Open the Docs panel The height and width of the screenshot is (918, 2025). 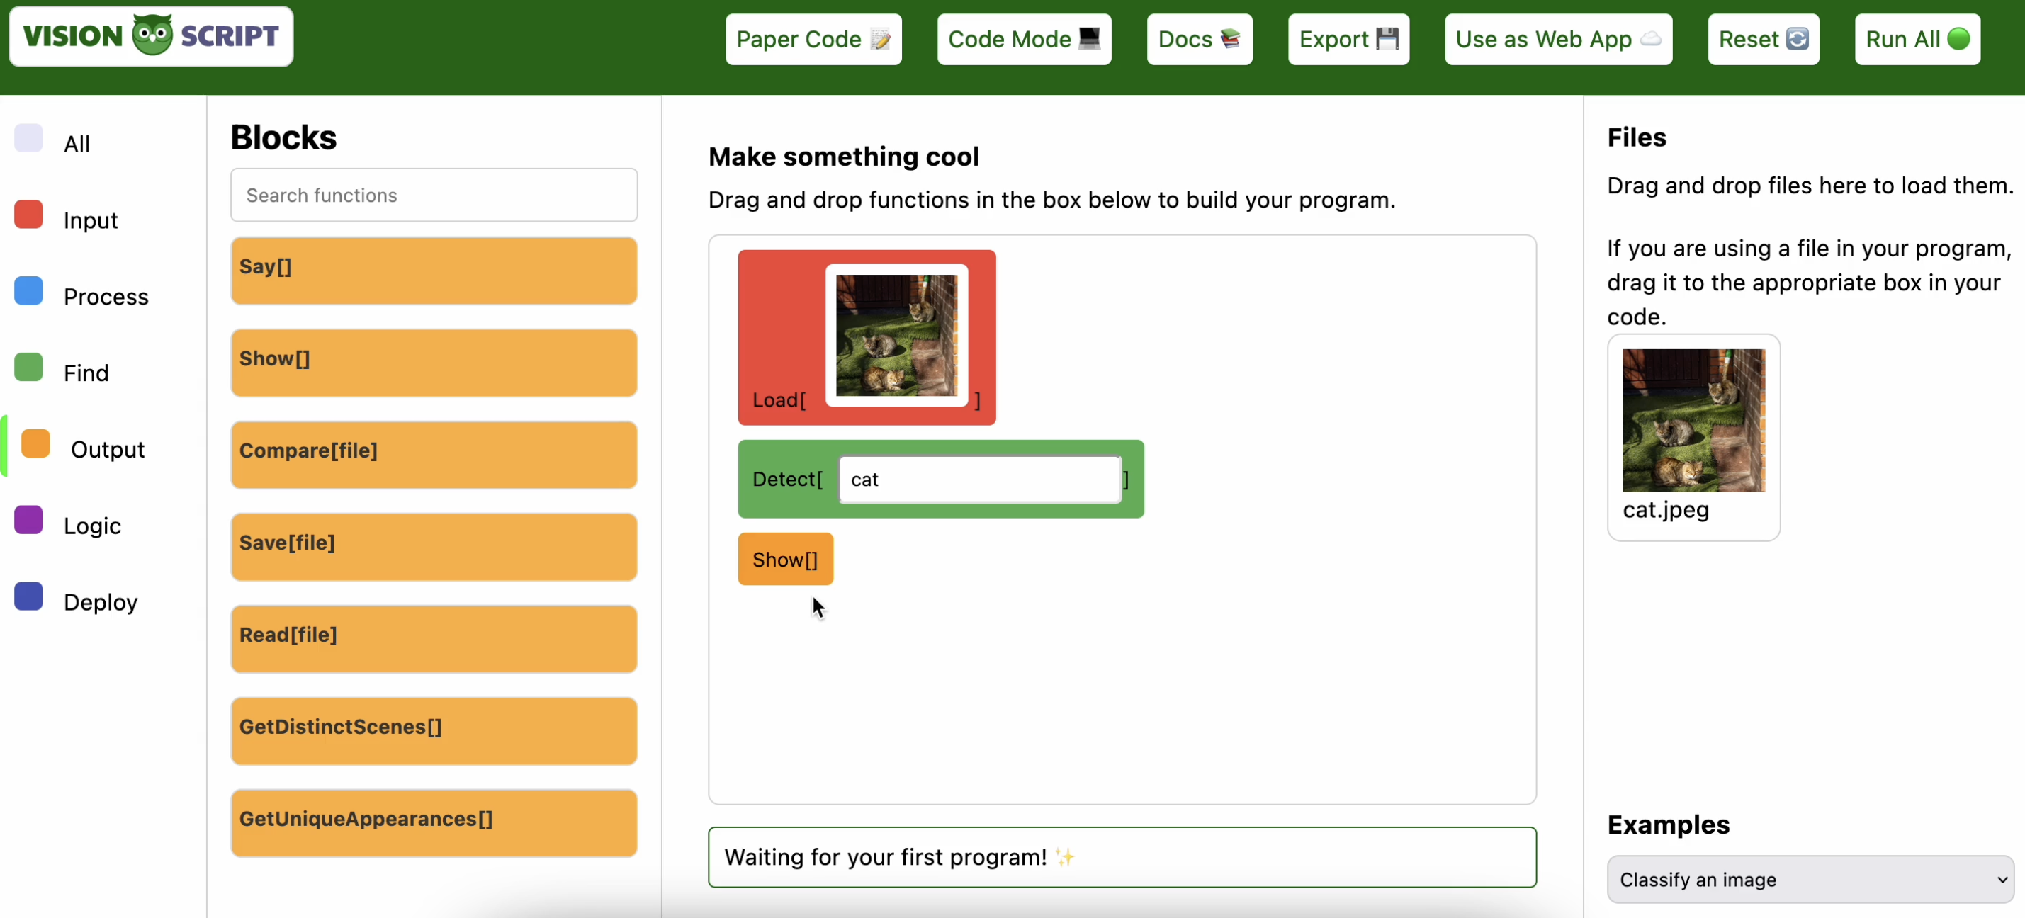pos(1198,39)
